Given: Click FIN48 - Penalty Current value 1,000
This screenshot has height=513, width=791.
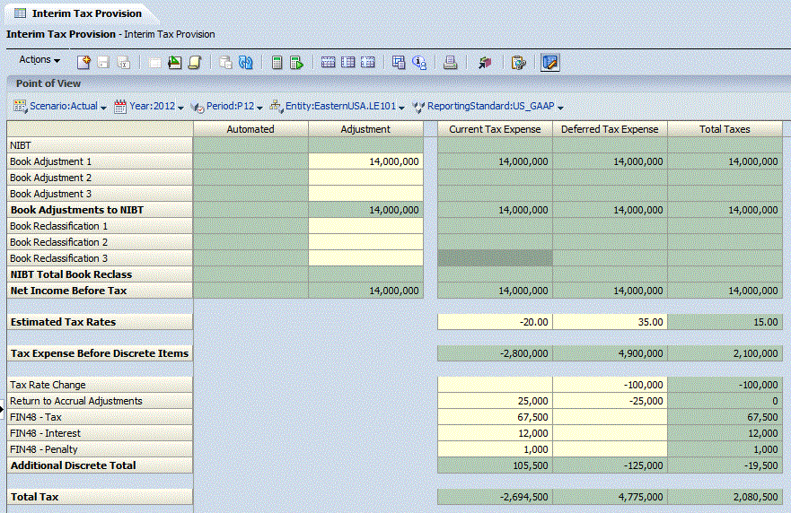Looking at the screenshot, I should (x=495, y=449).
